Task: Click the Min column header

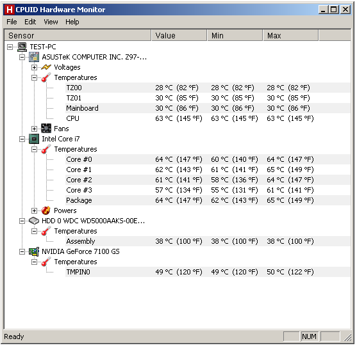Action: (235, 35)
